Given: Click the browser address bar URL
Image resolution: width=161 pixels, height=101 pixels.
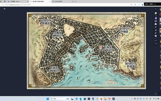Looking at the screenshot, I should pyautogui.click(x=18, y=5).
